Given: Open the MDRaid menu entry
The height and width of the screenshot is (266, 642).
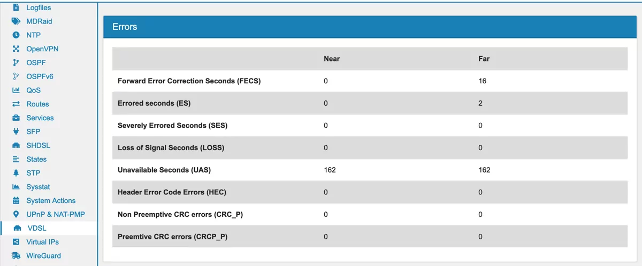Looking at the screenshot, I should click(x=39, y=21).
